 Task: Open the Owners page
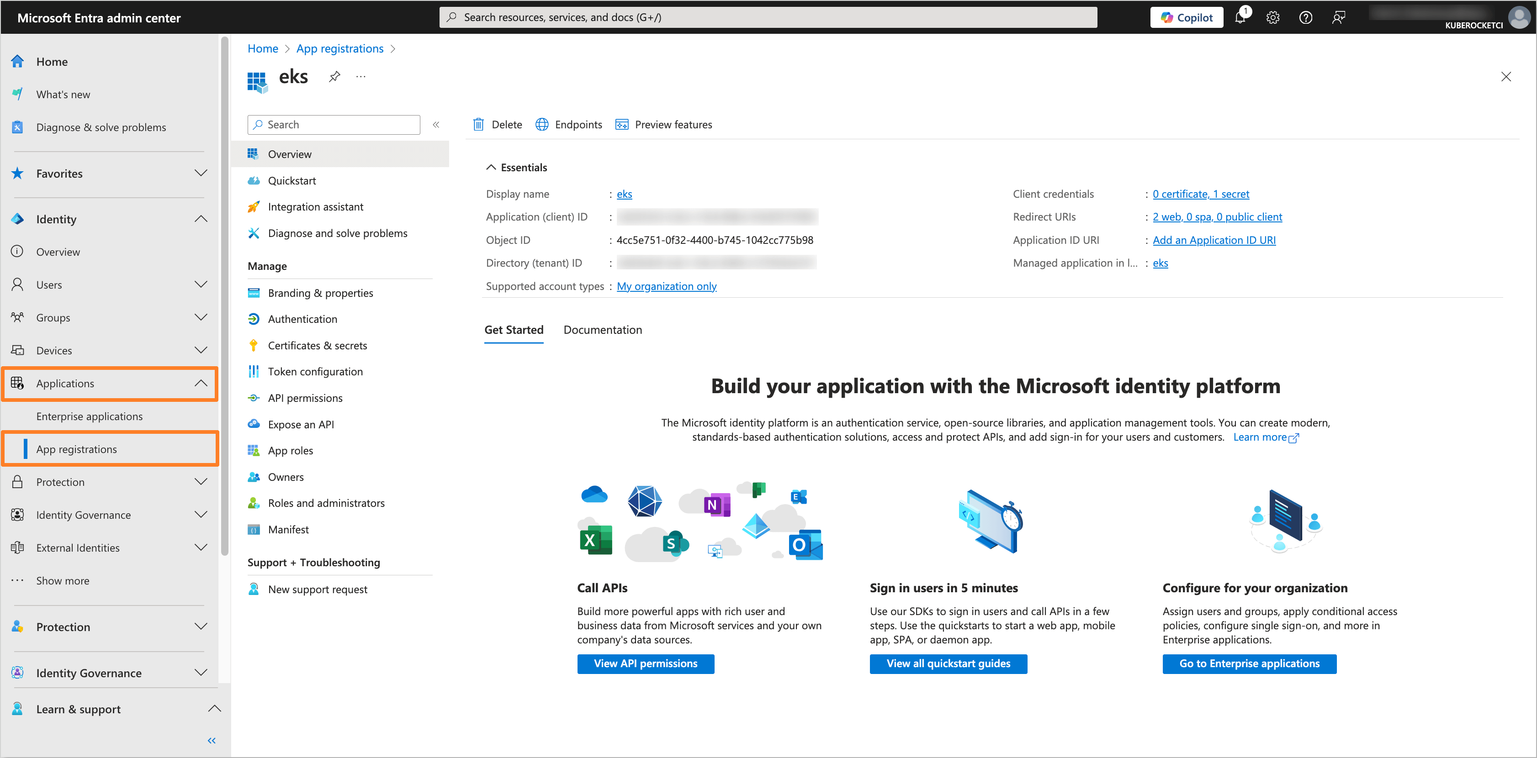click(286, 477)
